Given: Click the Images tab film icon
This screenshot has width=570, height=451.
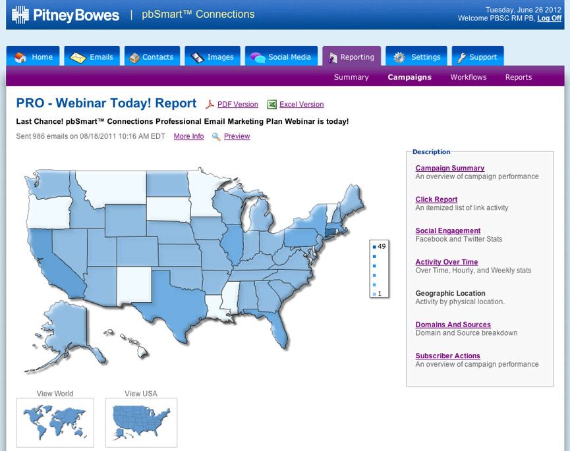Looking at the screenshot, I should pyautogui.click(x=198, y=57).
